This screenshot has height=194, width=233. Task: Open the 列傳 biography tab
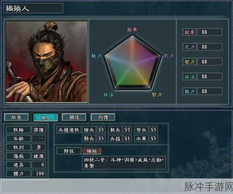(103, 117)
